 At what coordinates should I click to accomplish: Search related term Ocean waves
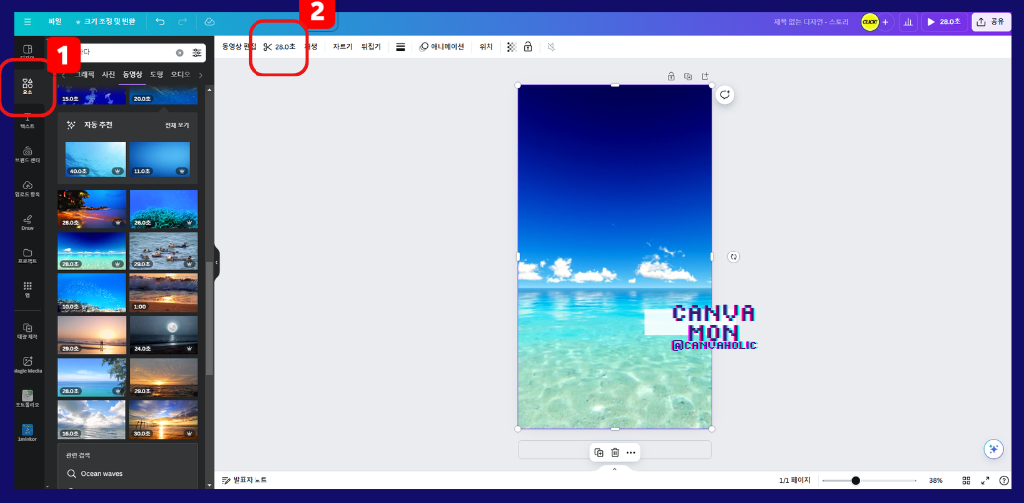tap(101, 474)
